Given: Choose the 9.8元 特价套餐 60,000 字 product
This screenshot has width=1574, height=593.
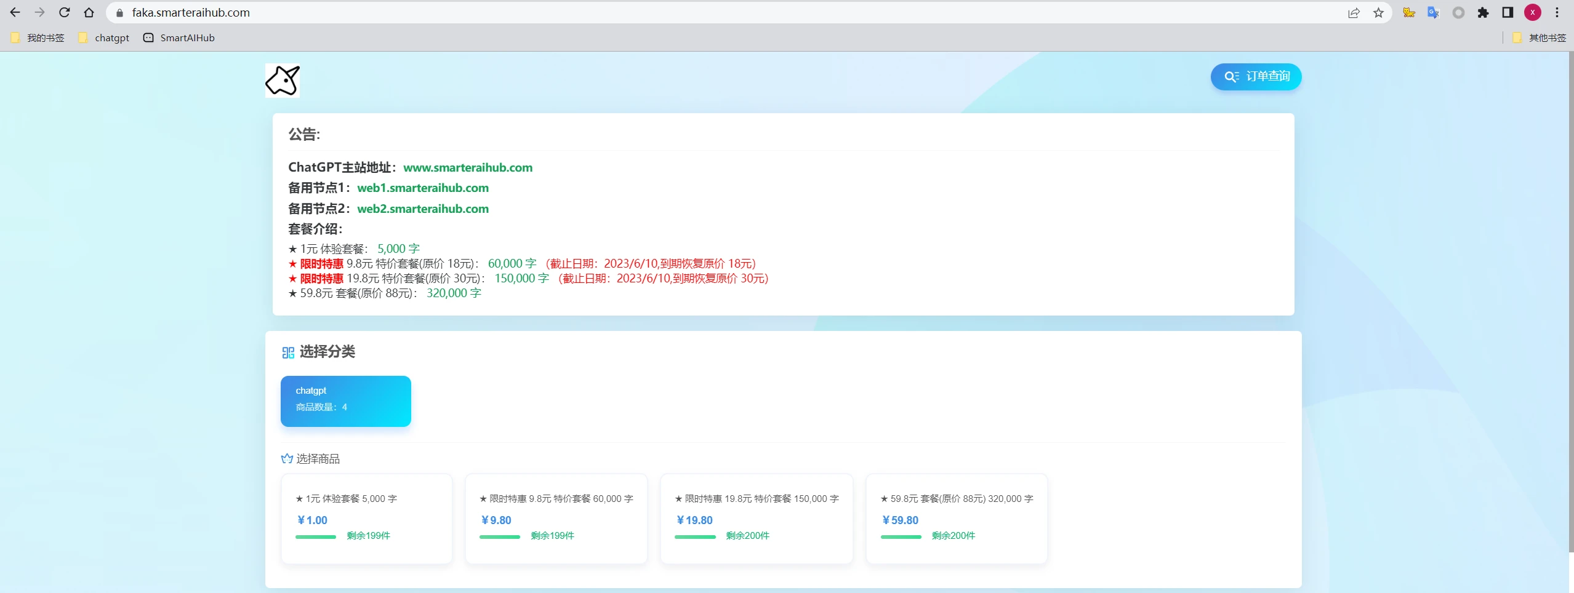Looking at the screenshot, I should [556, 519].
